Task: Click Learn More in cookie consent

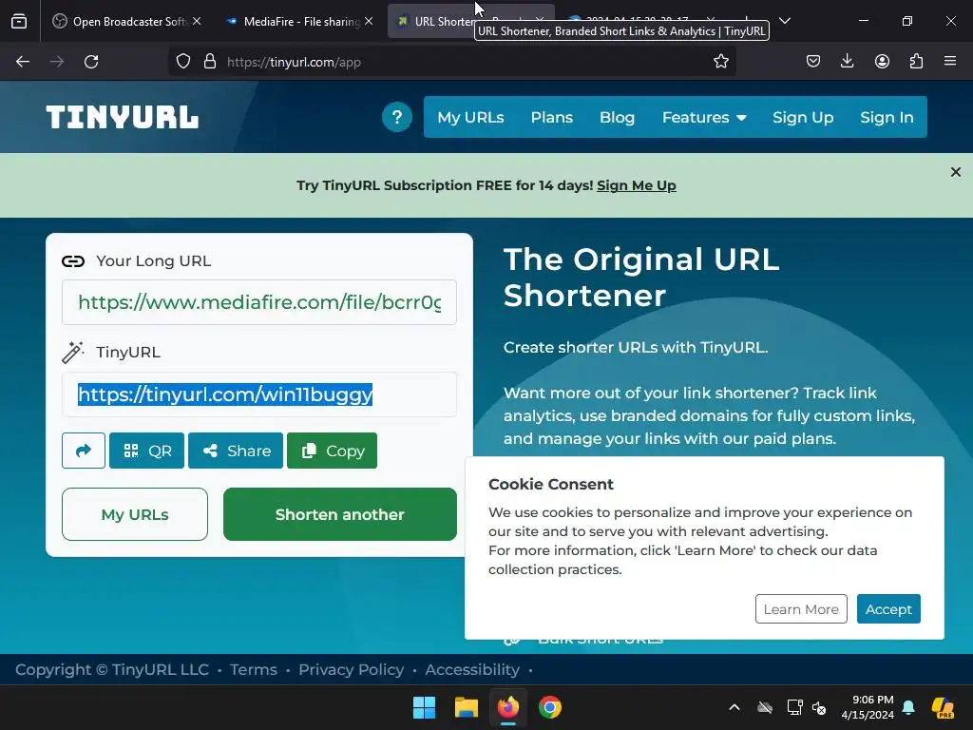Action: [x=801, y=609]
